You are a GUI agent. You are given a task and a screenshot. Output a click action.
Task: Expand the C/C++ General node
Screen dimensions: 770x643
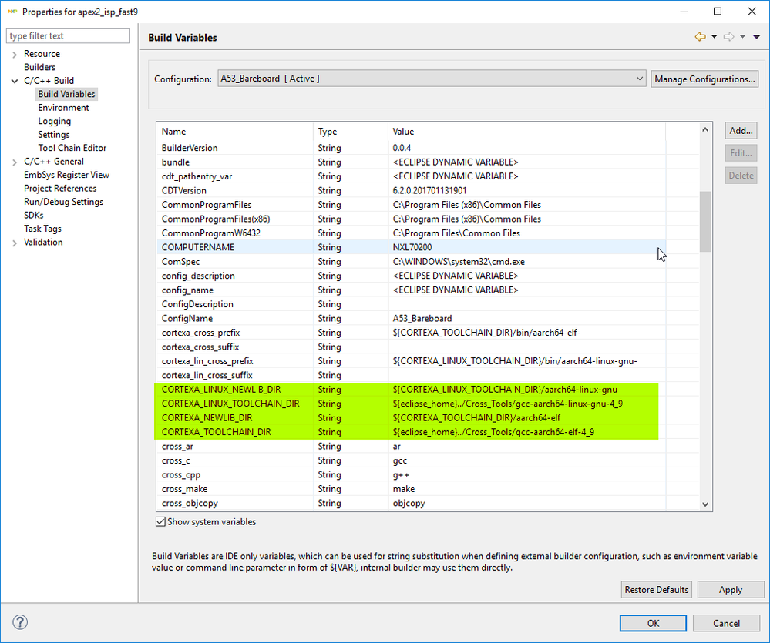click(15, 162)
